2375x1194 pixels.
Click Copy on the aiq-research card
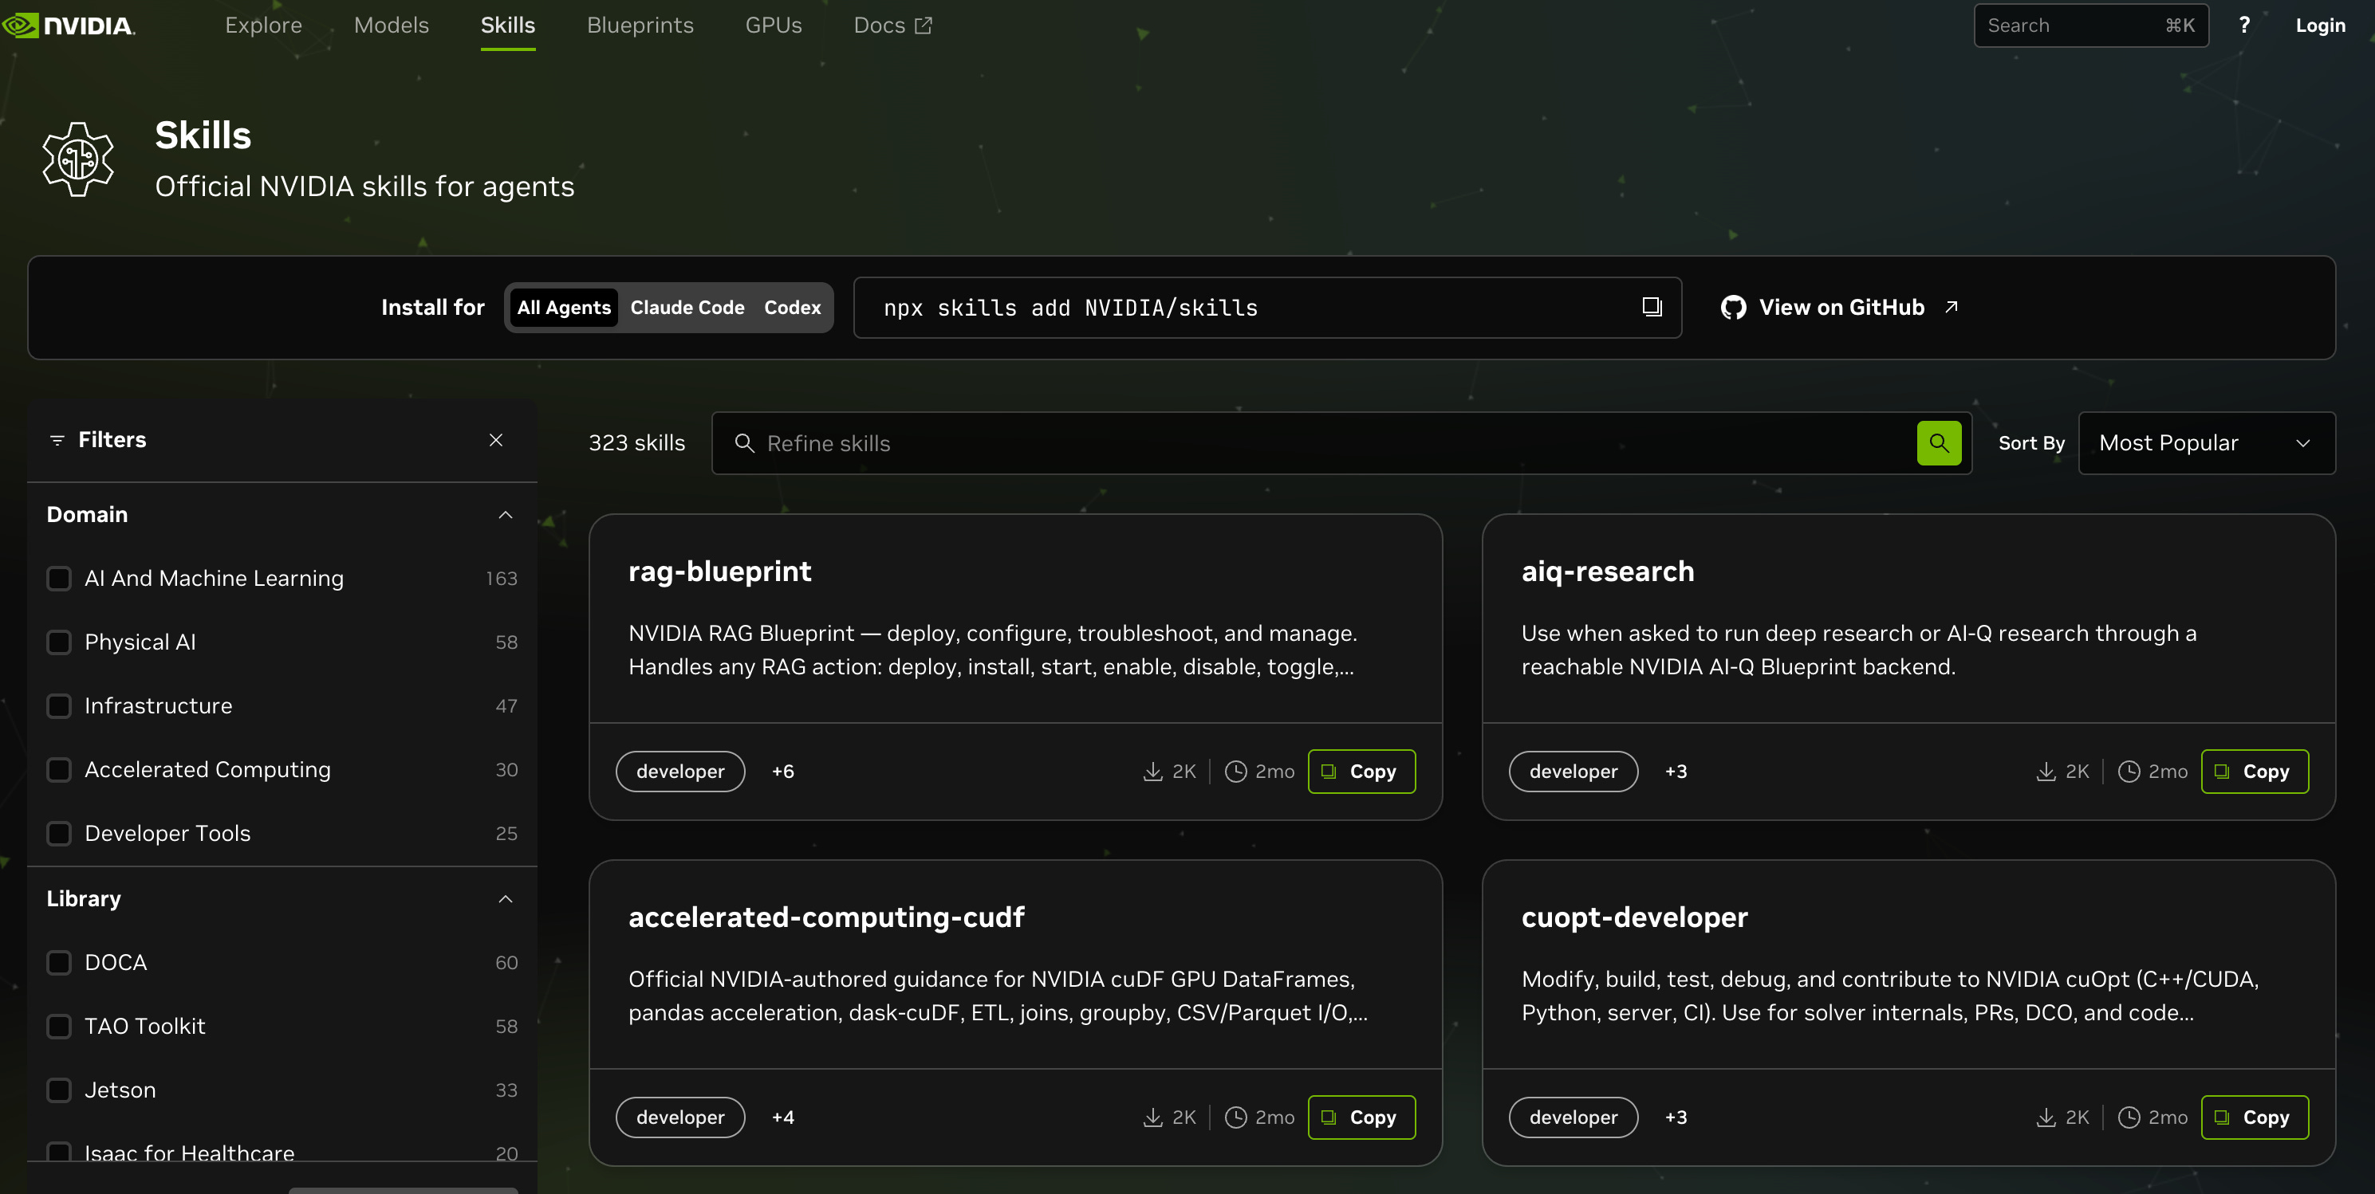[2255, 771]
